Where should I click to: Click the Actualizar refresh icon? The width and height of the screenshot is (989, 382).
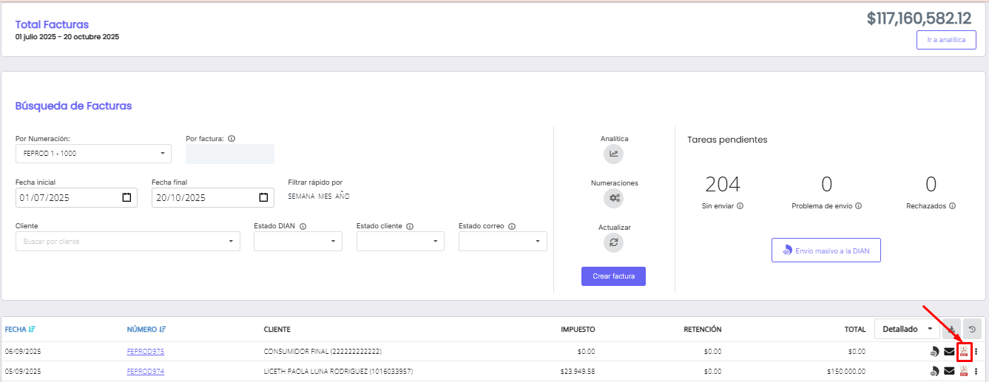tap(613, 242)
